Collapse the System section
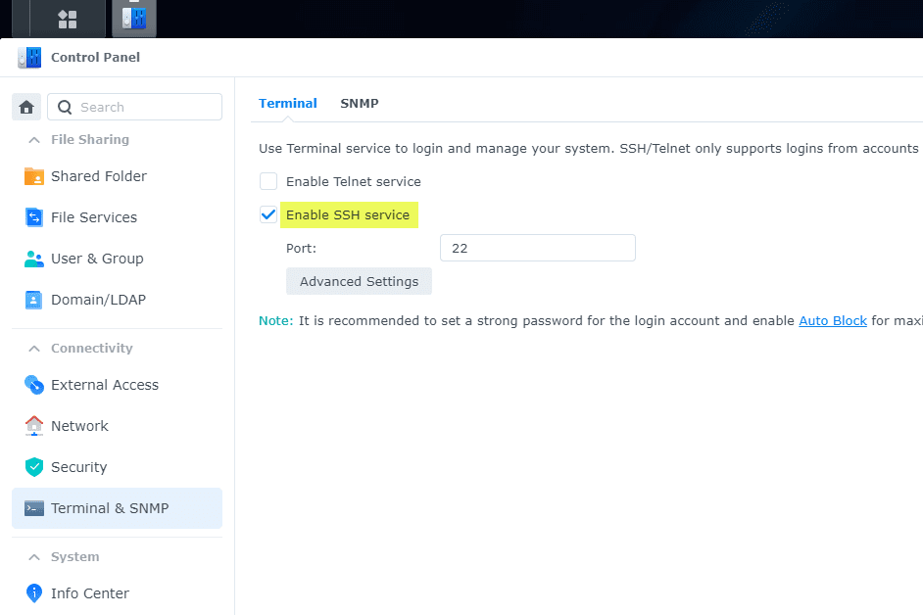 (x=33, y=557)
